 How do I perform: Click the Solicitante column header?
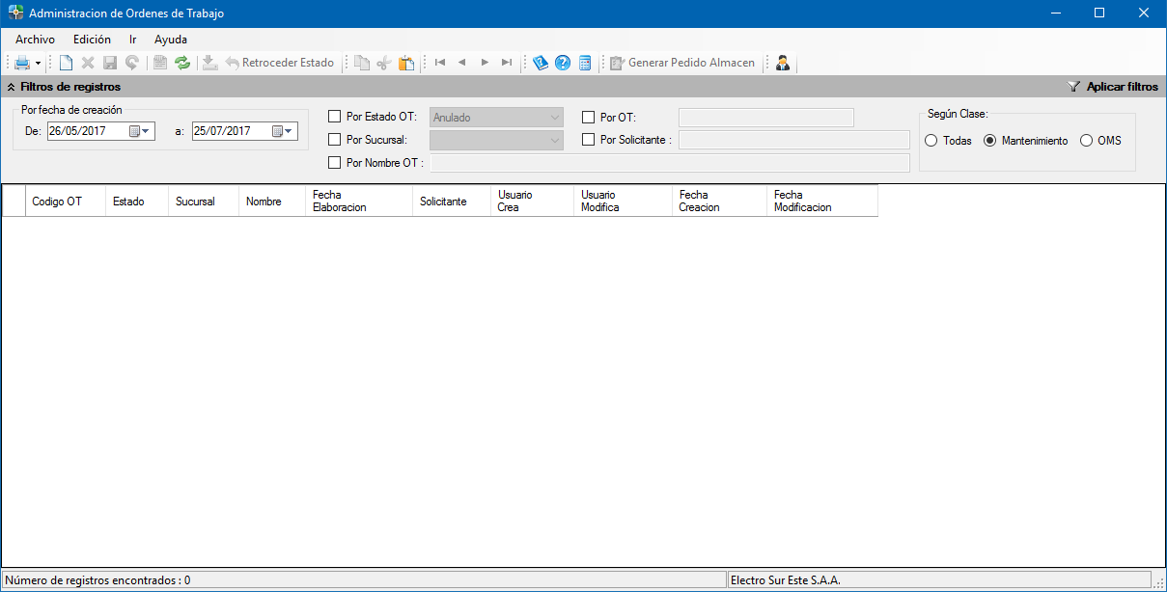point(452,202)
